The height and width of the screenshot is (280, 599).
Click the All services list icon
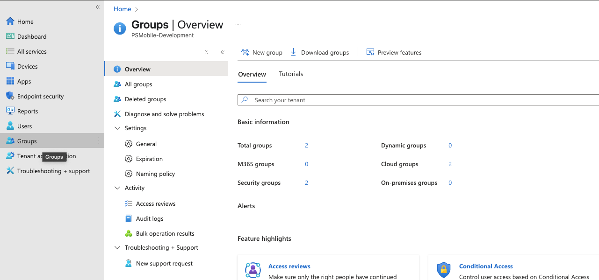(x=10, y=51)
